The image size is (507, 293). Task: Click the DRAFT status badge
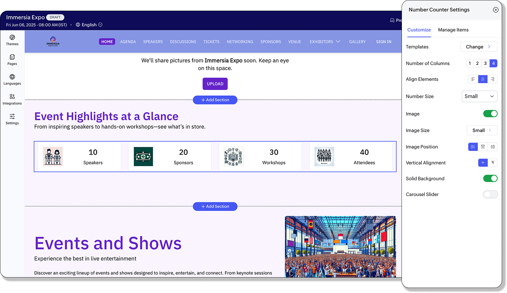pyautogui.click(x=55, y=17)
